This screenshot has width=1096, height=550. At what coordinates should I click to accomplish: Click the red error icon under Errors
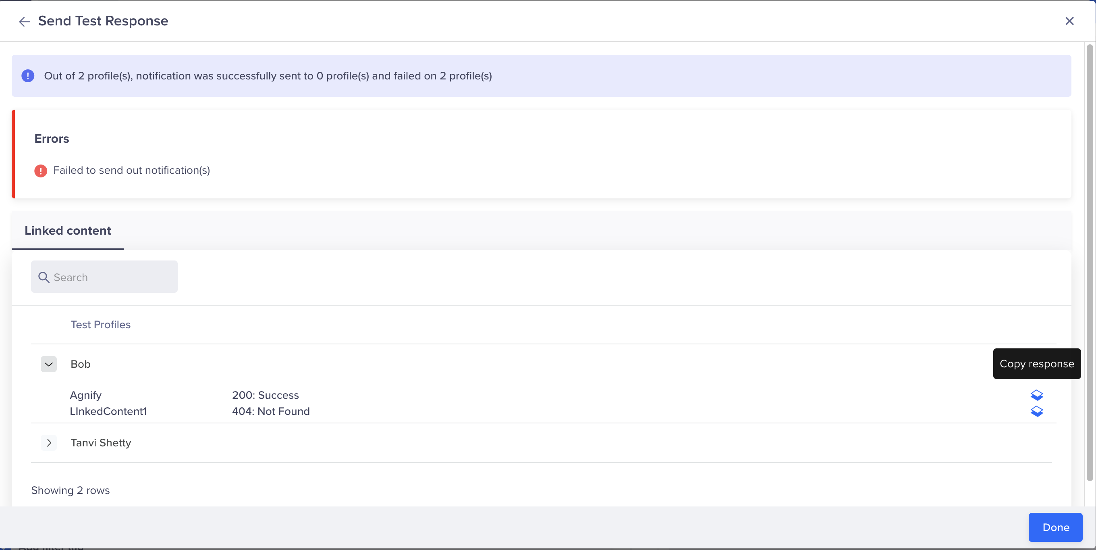point(40,171)
